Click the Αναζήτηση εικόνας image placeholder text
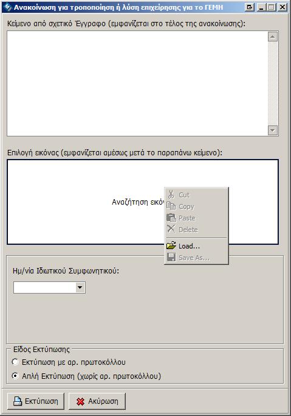This screenshot has width=291, height=416. tap(138, 202)
